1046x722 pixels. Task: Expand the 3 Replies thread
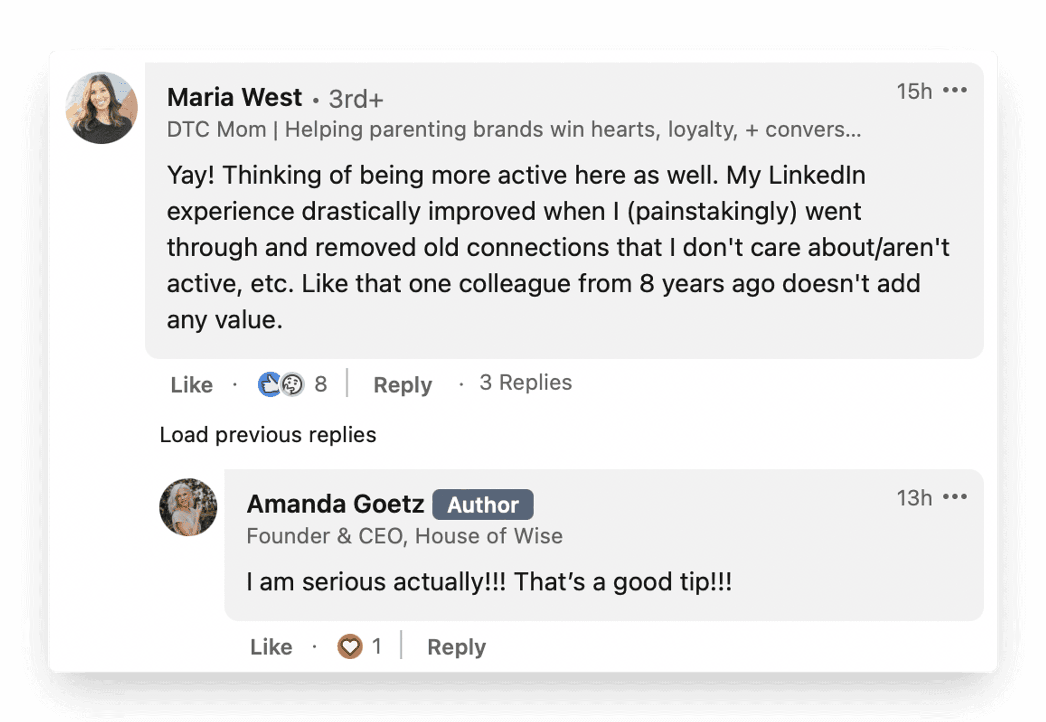526,383
